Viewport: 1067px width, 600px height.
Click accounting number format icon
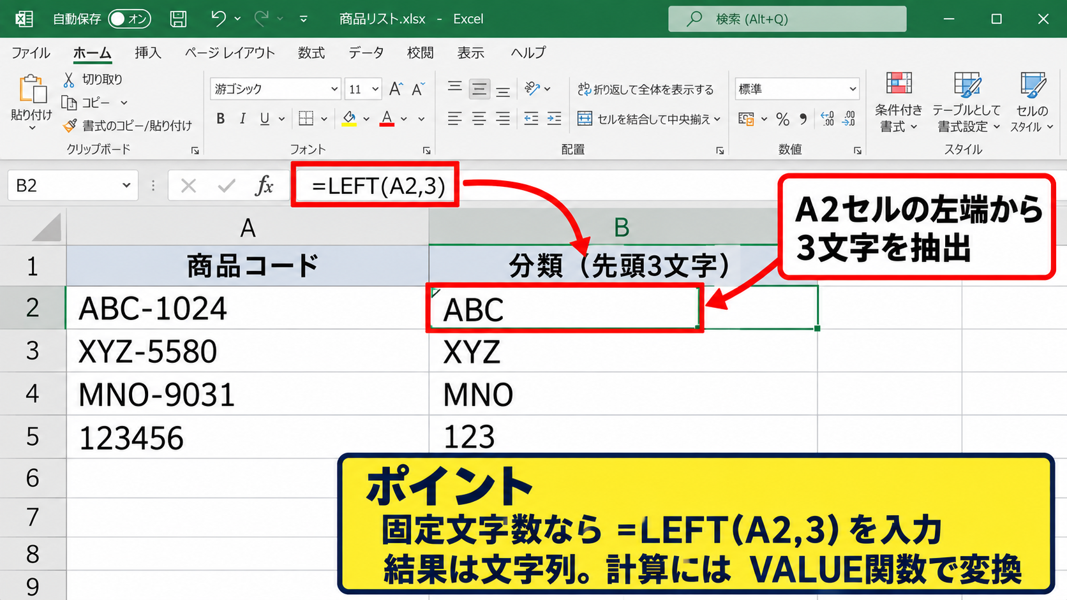click(746, 119)
